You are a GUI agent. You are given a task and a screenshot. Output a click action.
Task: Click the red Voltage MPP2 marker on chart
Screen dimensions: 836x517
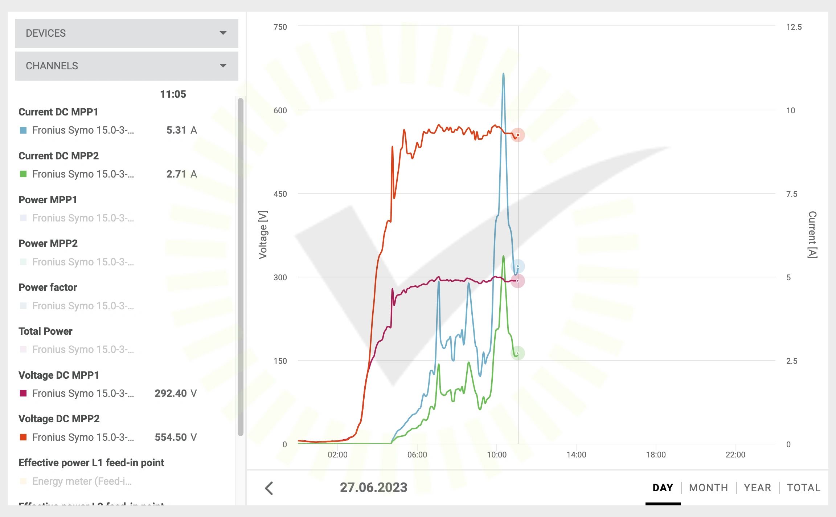tap(518, 135)
